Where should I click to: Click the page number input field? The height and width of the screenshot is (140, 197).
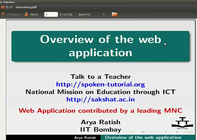point(51,14)
